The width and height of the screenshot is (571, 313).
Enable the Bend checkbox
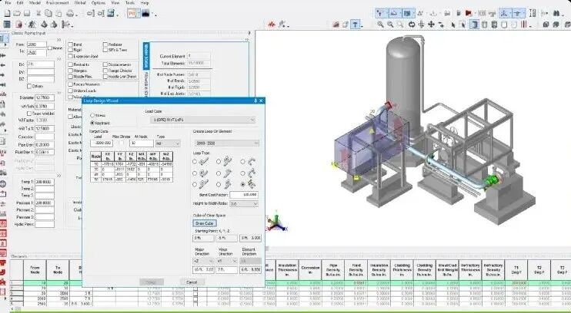tap(71, 44)
